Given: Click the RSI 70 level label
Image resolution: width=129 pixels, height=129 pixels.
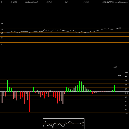Looking at the screenshot, I should point(2,30).
